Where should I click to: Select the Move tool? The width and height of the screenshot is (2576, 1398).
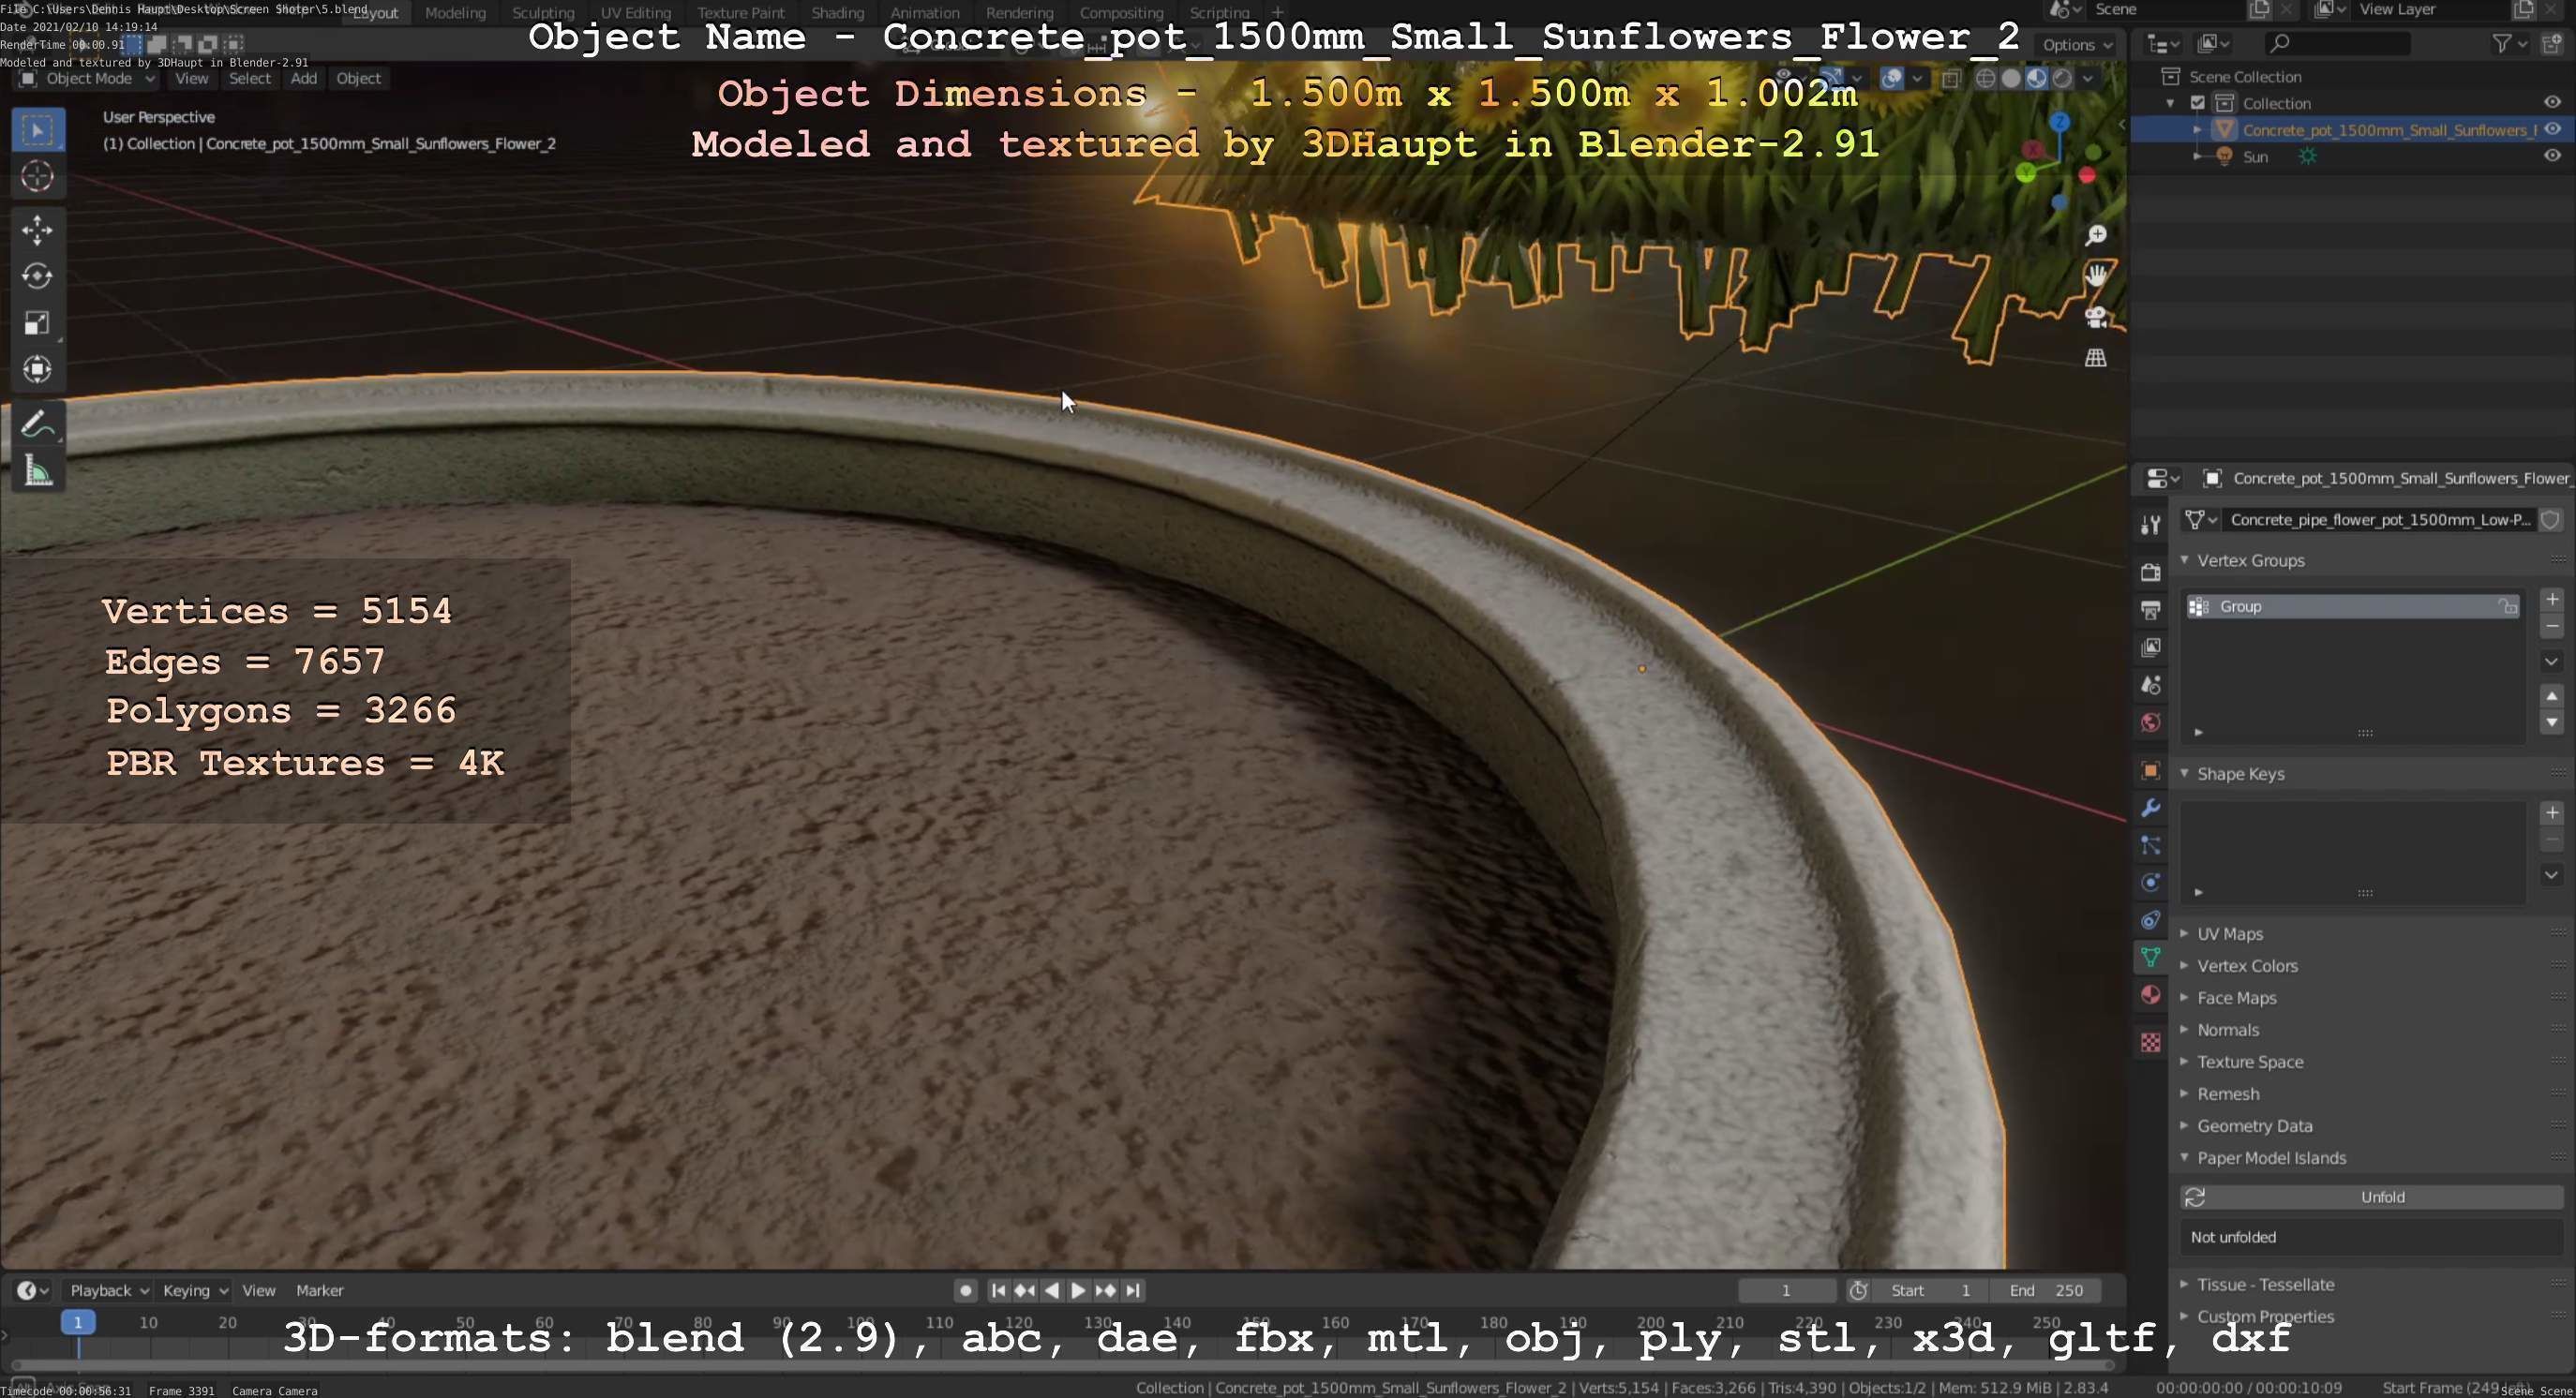point(37,231)
